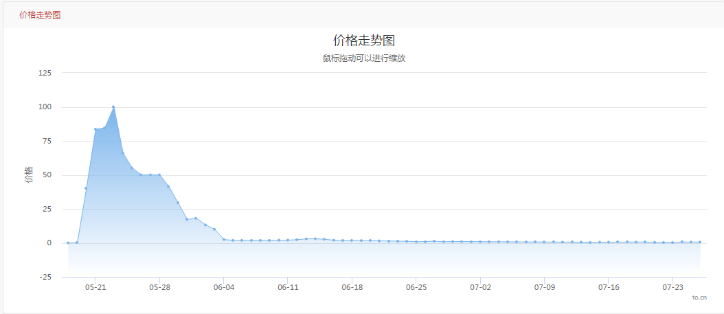The width and height of the screenshot is (724, 314).
Task: Click the y-axis label 75
Action: pyautogui.click(x=47, y=142)
